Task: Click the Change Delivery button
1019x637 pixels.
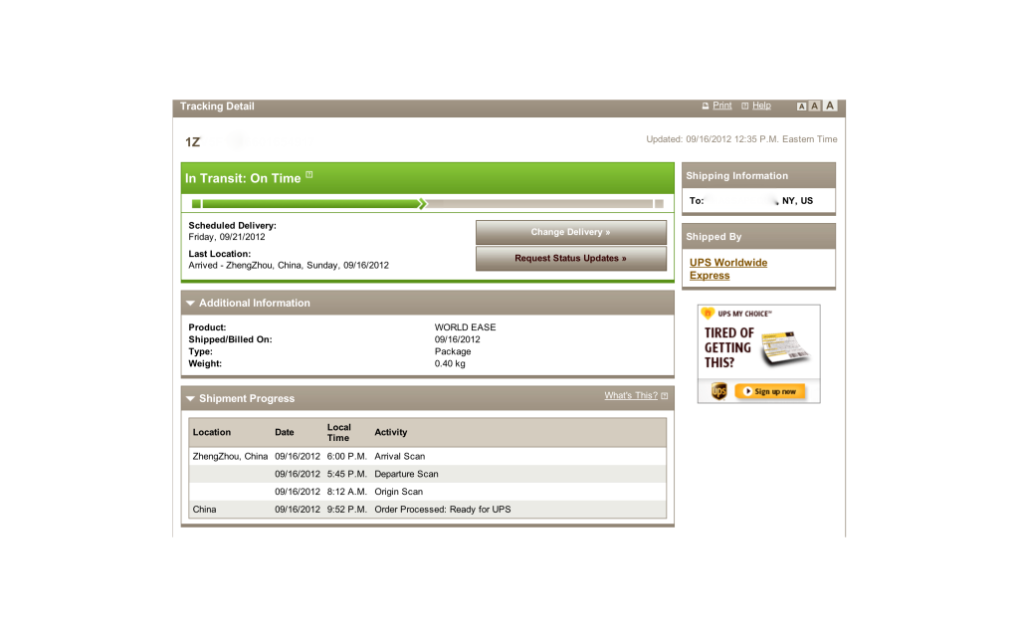Action: (x=570, y=232)
